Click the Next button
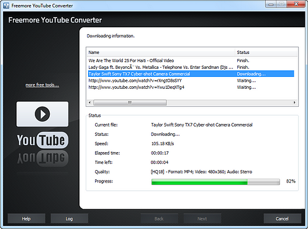This screenshot has height=229, width=308. [202, 218]
